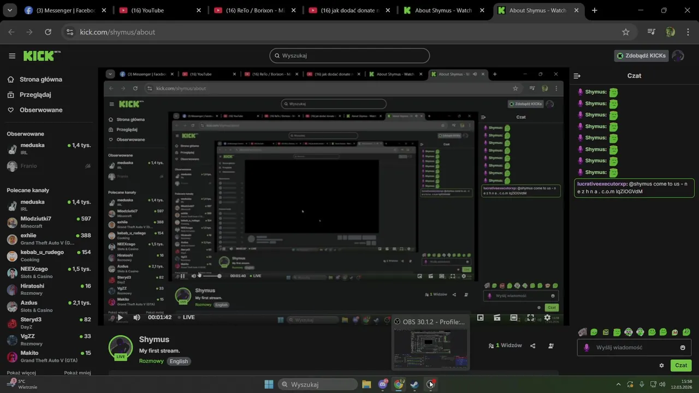This screenshot has height=393, width=699.
Task: Click the Windows taskbar Wyszukaj search box
Action: point(318,384)
